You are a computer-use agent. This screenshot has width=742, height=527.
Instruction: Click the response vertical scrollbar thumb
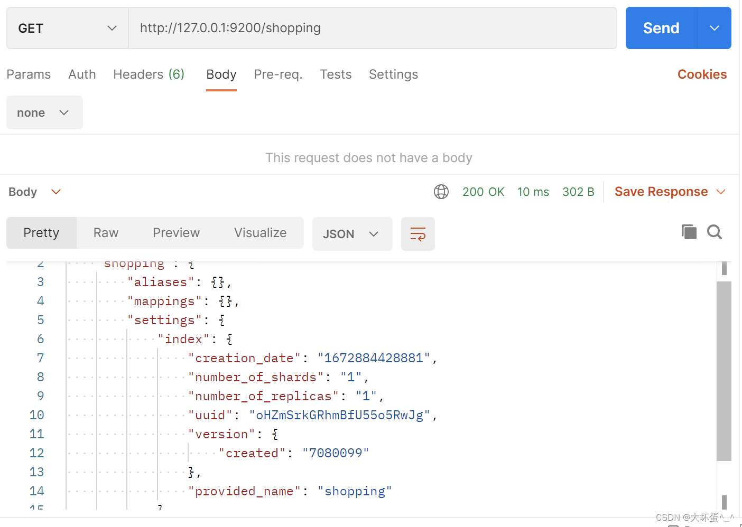click(x=724, y=371)
